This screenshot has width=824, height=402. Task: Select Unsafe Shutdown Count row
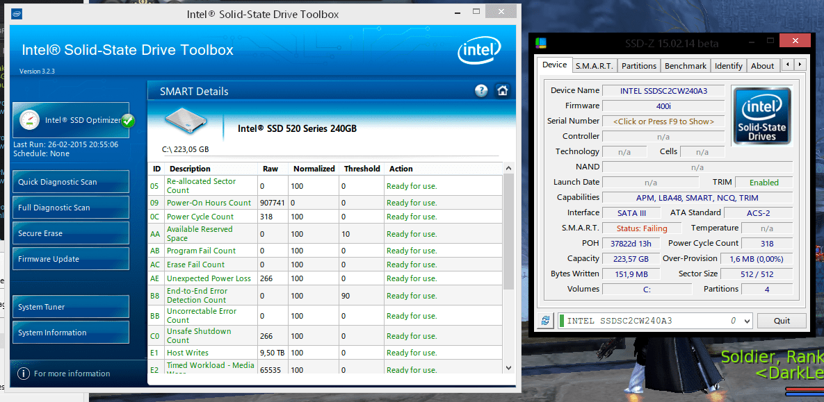326,335
